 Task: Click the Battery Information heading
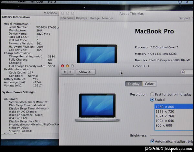16,17
